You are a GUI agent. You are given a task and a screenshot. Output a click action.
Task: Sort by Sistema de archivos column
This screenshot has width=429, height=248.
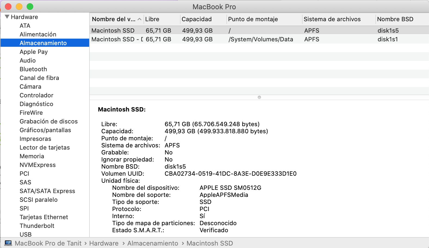click(x=339, y=19)
